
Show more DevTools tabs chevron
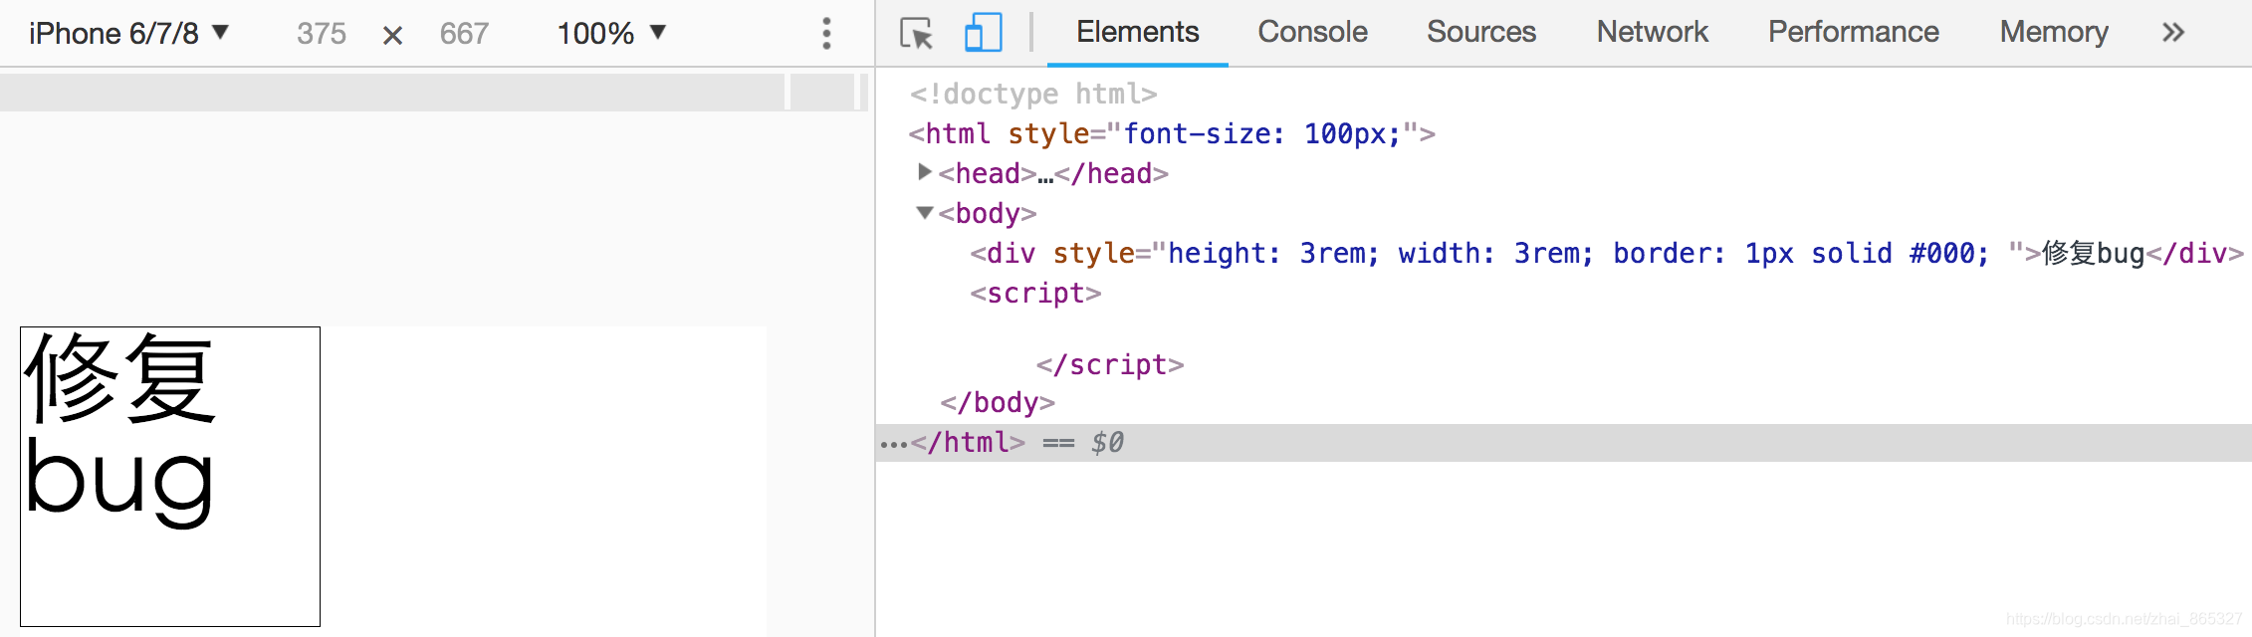tap(2173, 32)
